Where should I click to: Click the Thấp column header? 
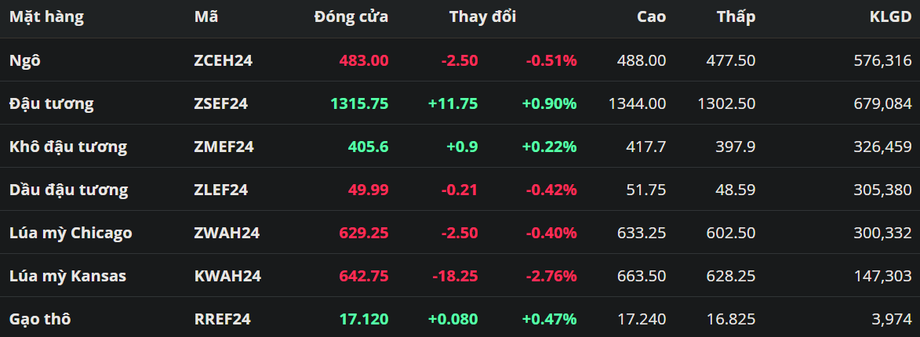click(x=736, y=16)
